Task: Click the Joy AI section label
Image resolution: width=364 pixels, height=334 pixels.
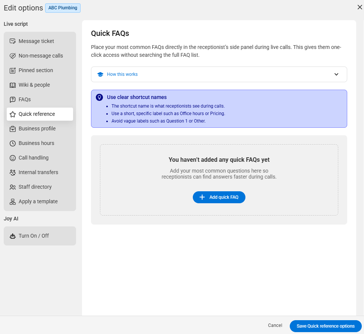Action: [11, 219]
